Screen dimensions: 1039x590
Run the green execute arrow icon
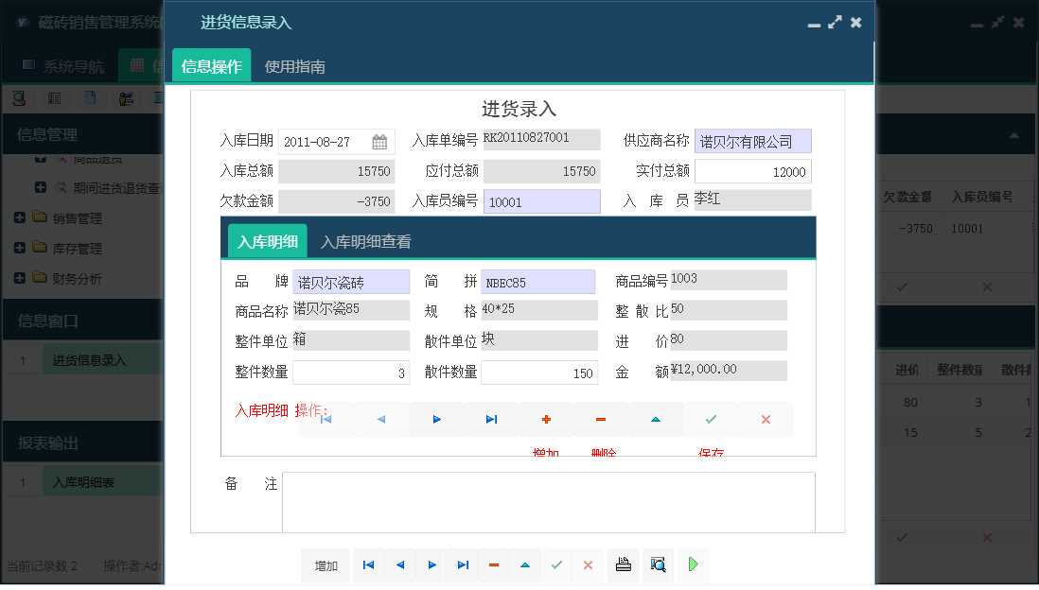[693, 564]
